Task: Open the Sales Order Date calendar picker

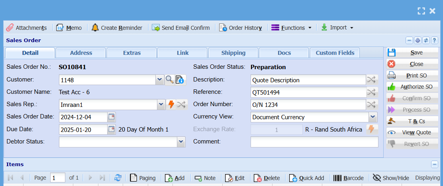Action: coord(112,117)
